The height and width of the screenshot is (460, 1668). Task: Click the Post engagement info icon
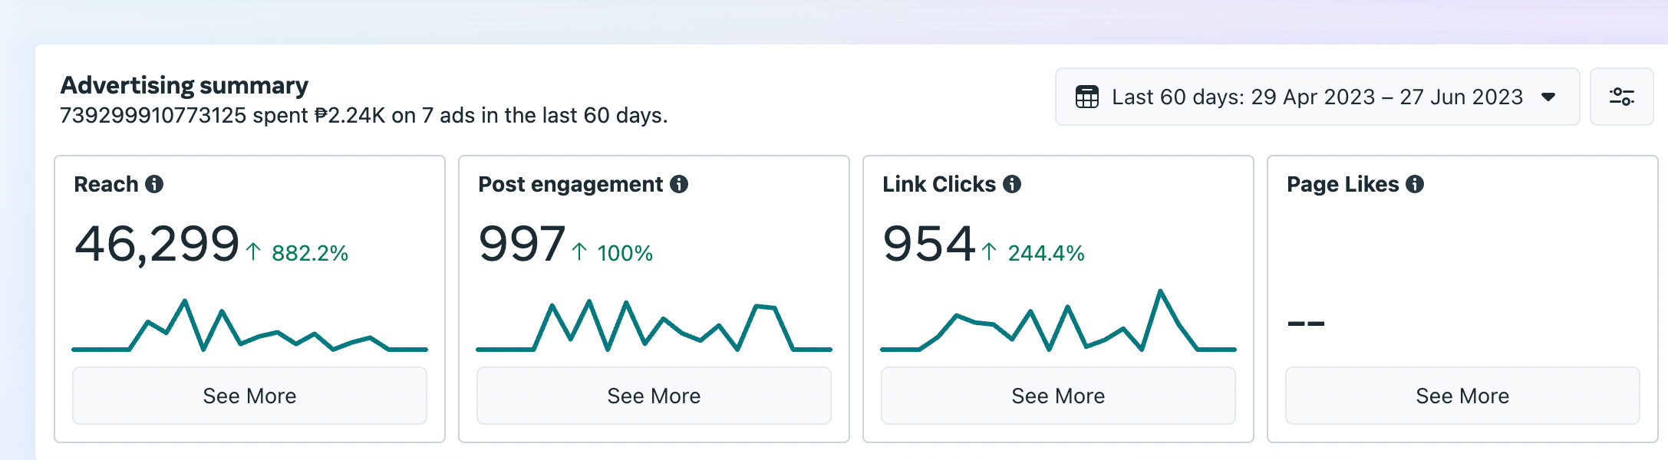679,184
